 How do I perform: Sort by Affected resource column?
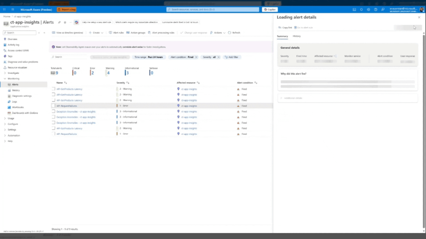[x=188, y=83]
